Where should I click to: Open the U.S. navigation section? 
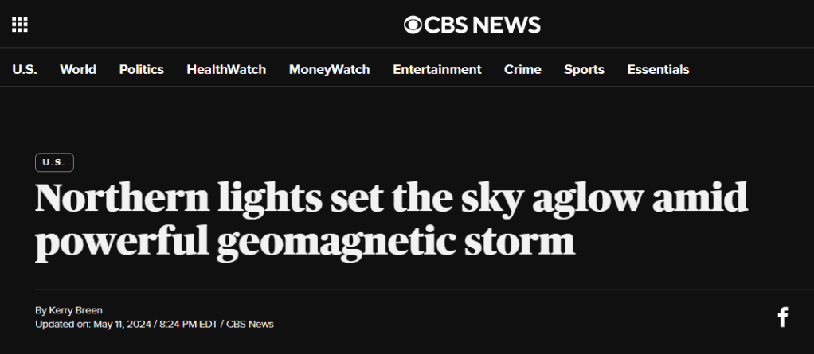tap(25, 69)
